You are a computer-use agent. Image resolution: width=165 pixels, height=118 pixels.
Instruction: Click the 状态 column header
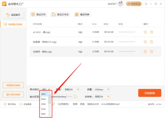click(121, 24)
